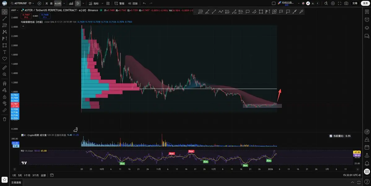Open the object tree layers panel
This screenshot has width=371, height=186.
367,28
